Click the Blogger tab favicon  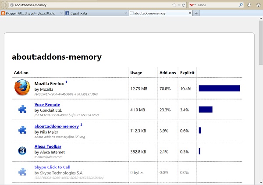[3, 13]
